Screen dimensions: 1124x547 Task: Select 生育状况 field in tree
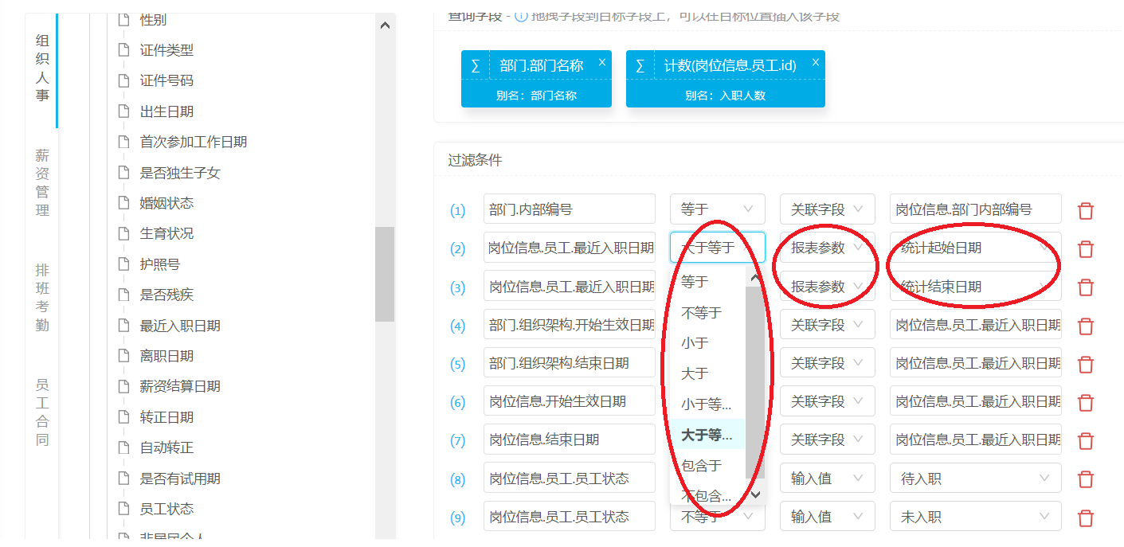click(166, 233)
